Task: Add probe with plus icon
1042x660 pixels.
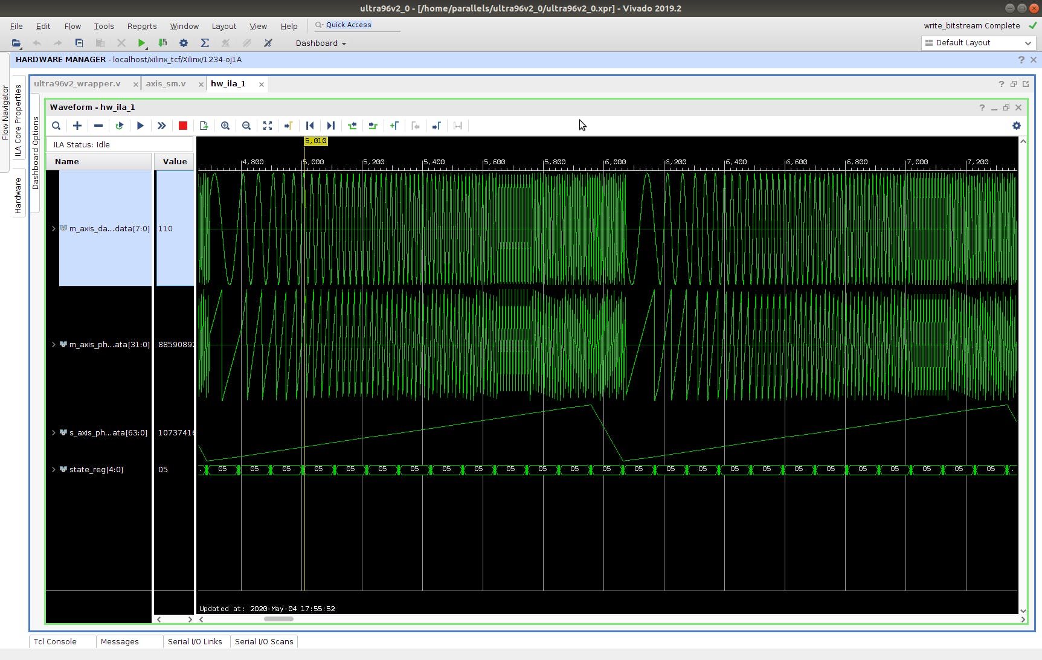Action: coord(77,126)
